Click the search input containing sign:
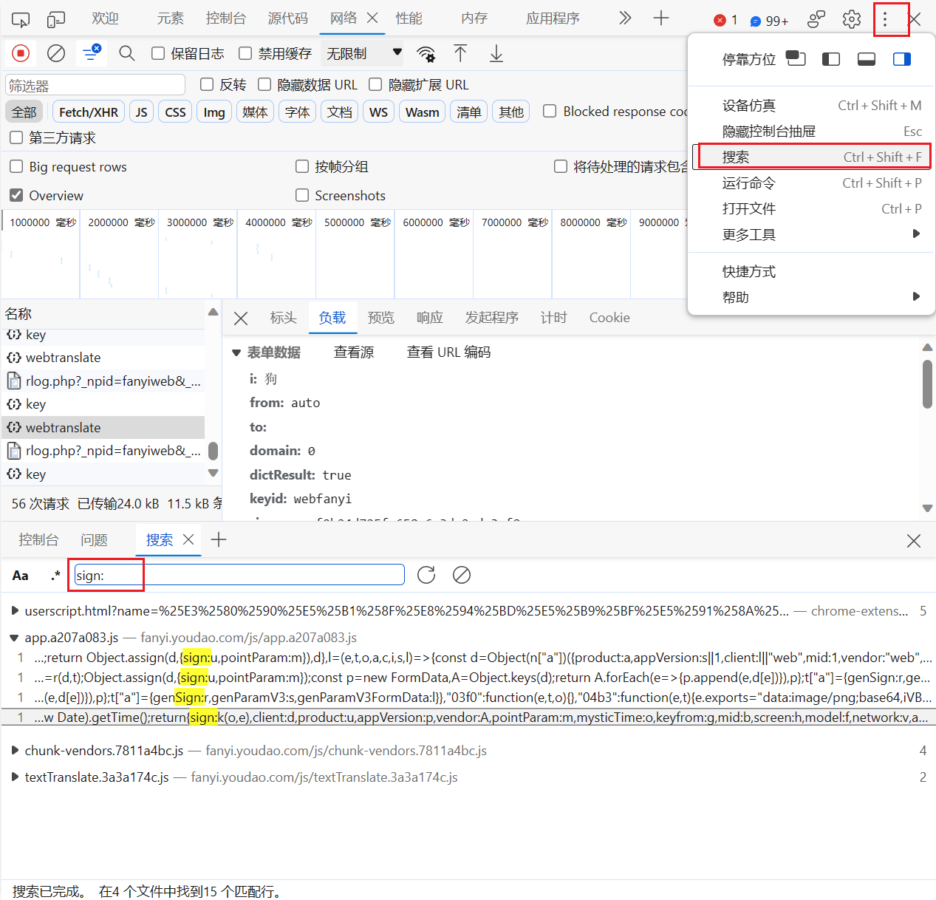936x900 pixels. (239, 575)
